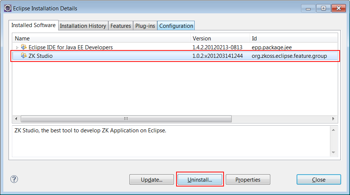Click the description pane scroll down arrow

point(333,152)
